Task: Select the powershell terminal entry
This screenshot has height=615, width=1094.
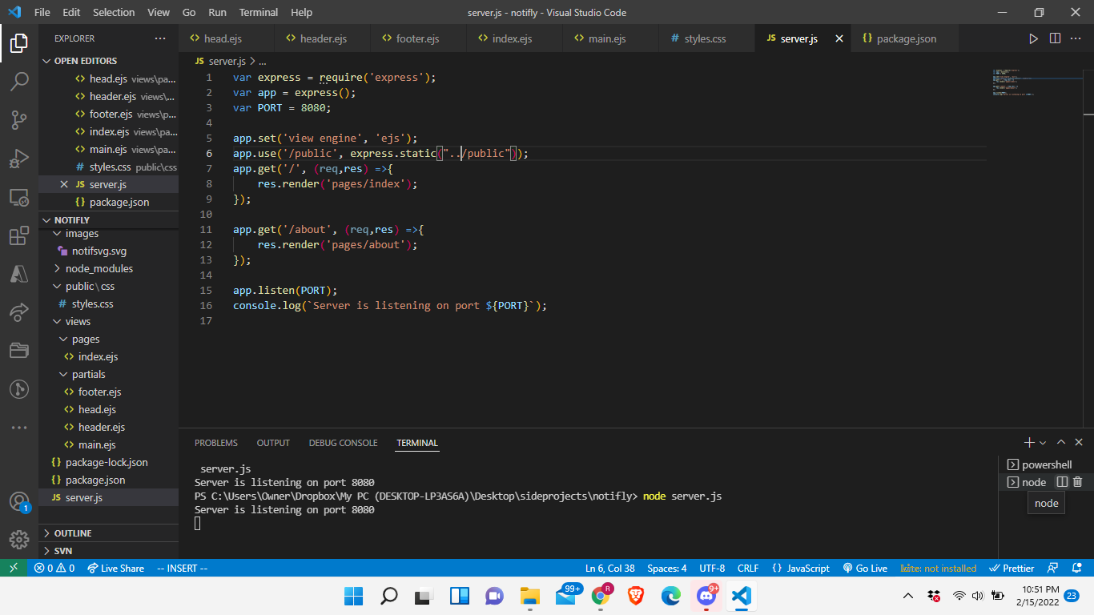Action: coord(1045,464)
